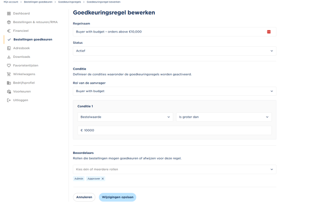Screen dimensions: 312x207
Task: Click the Adresboek book icon
Action: pos(9,48)
